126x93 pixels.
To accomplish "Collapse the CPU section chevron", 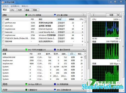I will pos(83,15).
